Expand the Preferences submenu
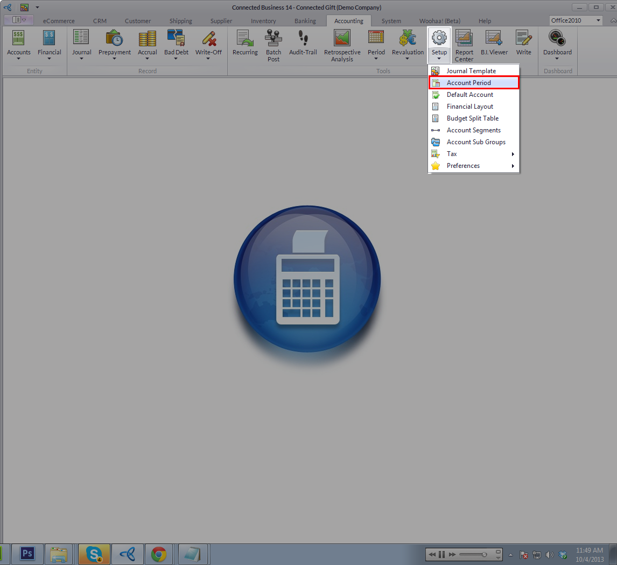 (x=474, y=166)
